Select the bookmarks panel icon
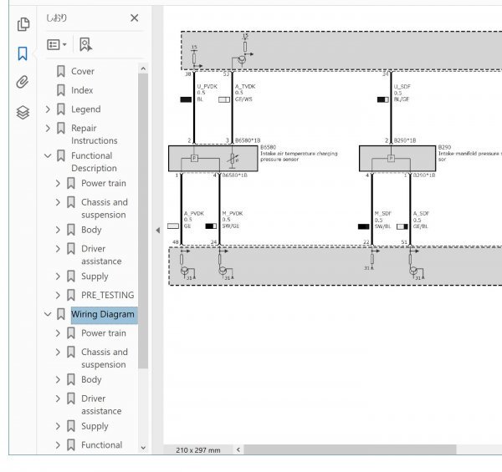The image size is (502, 472). [23, 53]
